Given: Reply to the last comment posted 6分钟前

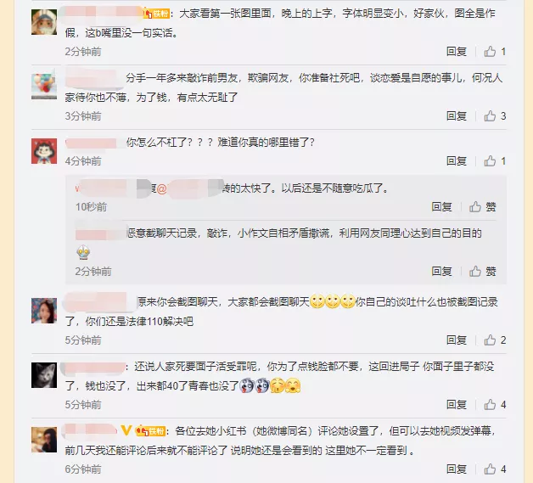Looking at the screenshot, I should pos(456,469).
